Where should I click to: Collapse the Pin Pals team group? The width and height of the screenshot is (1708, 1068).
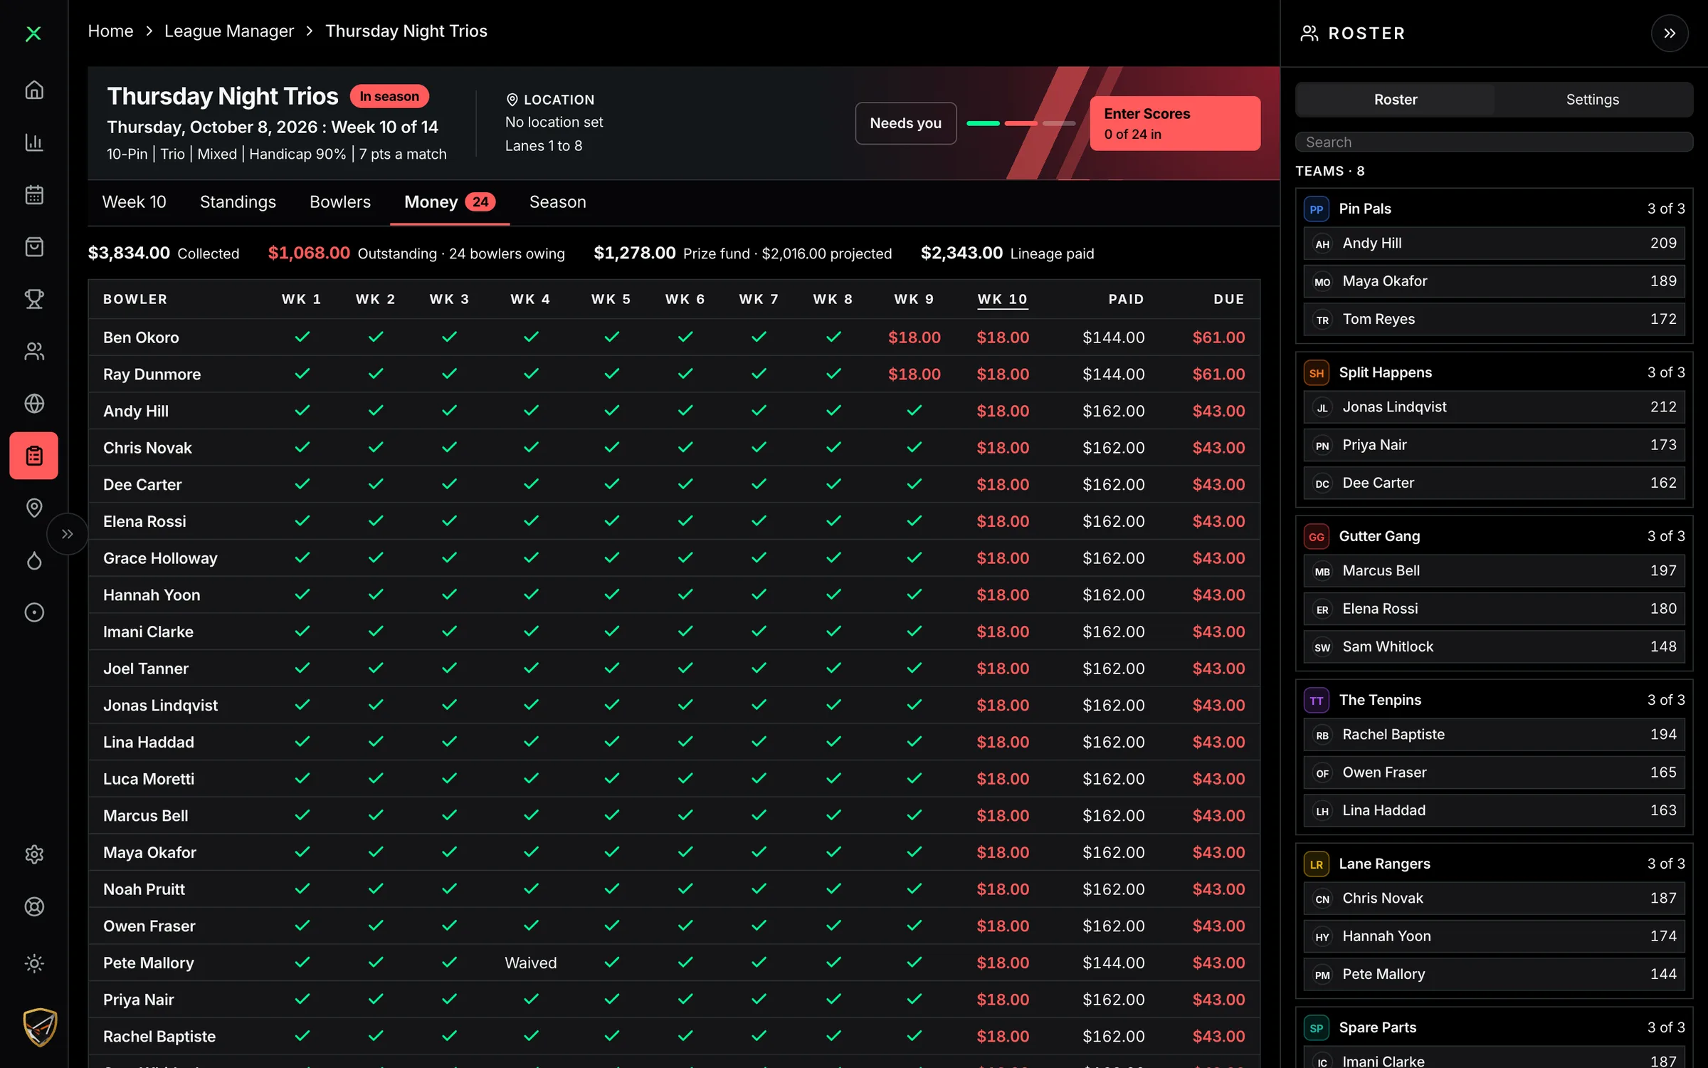tap(1494, 209)
